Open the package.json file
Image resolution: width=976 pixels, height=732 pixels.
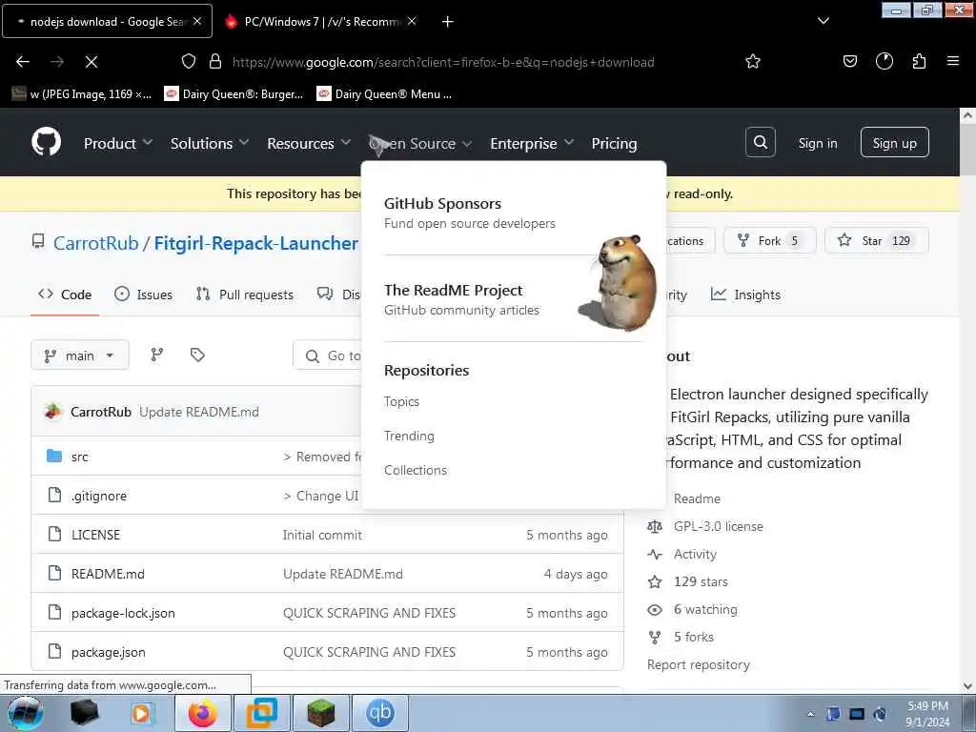pyautogui.click(x=109, y=652)
